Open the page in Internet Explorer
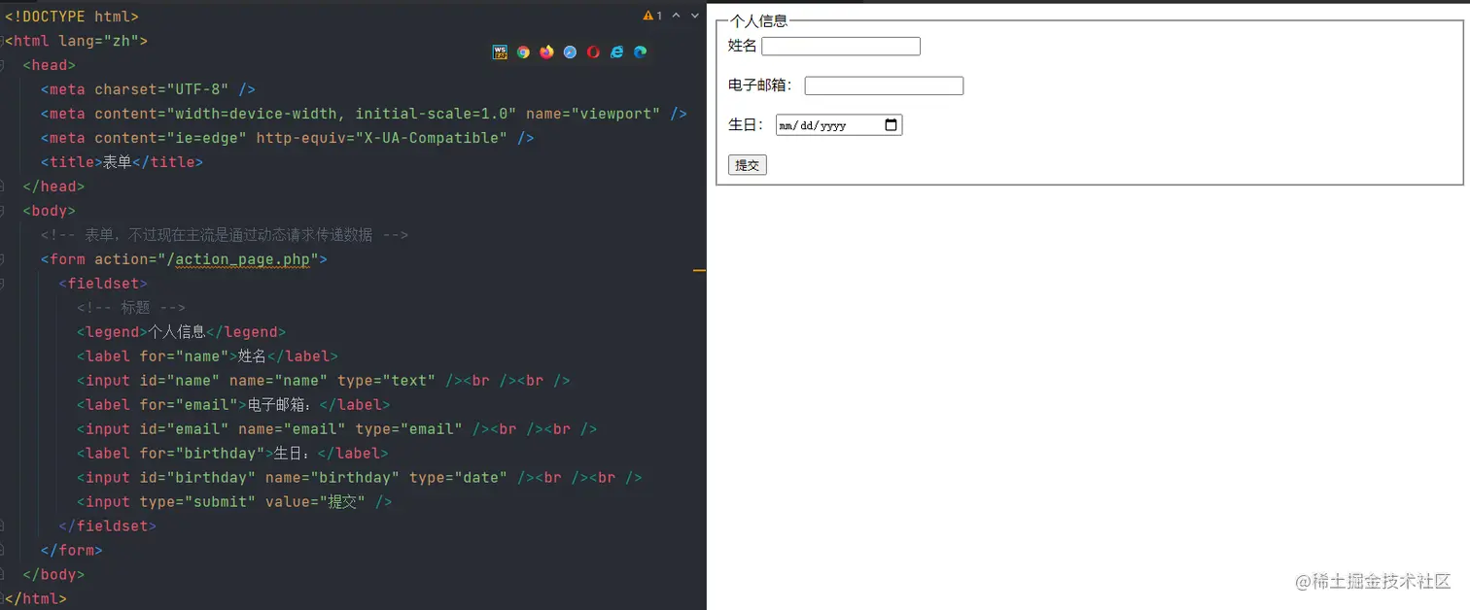The width and height of the screenshot is (1470, 610). coord(616,52)
